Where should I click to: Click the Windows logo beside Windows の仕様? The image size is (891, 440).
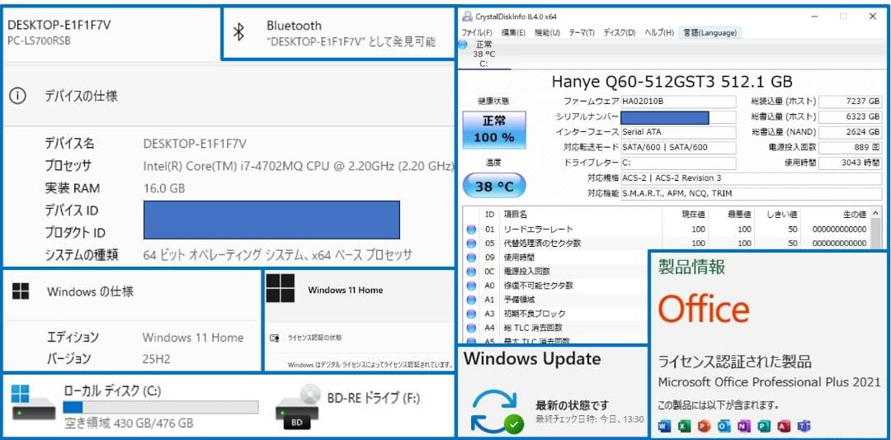[x=21, y=292]
